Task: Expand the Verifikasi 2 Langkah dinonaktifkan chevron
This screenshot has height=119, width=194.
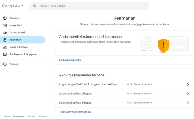Action: click(x=188, y=84)
